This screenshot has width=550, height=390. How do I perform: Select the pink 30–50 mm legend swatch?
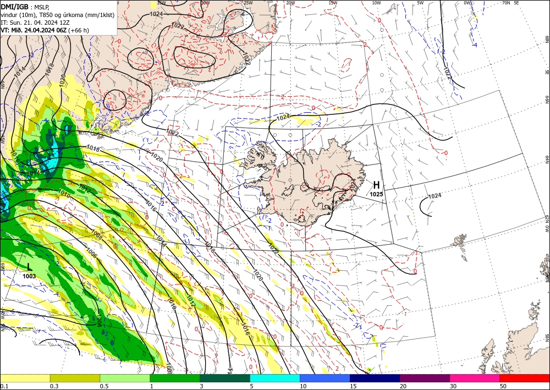click(475, 378)
